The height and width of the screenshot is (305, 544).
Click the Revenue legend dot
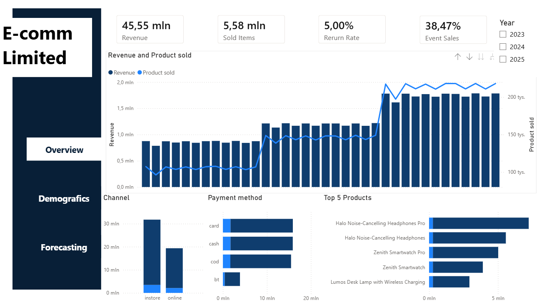pyautogui.click(x=110, y=72)
